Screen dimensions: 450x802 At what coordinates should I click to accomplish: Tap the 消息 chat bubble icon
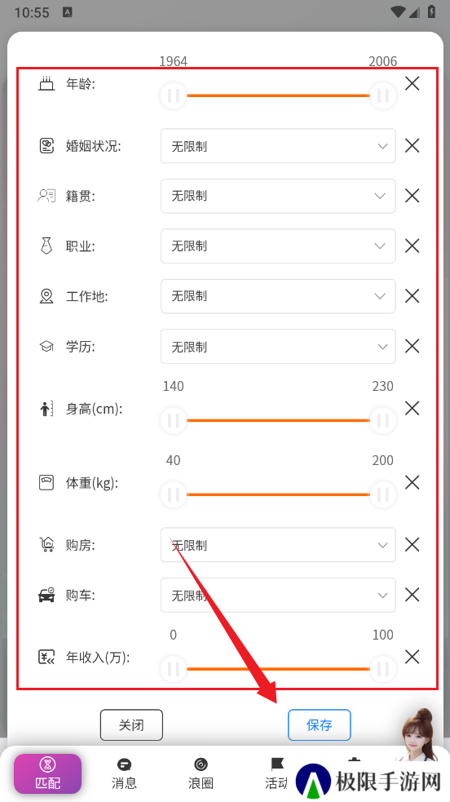[124, 764]
